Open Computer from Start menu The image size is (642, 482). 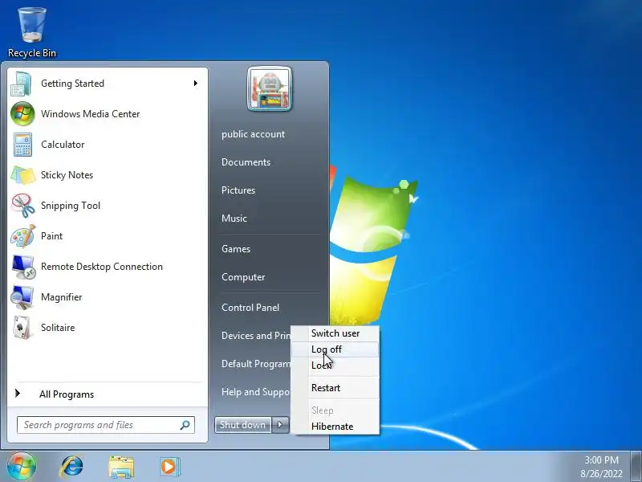243,277
